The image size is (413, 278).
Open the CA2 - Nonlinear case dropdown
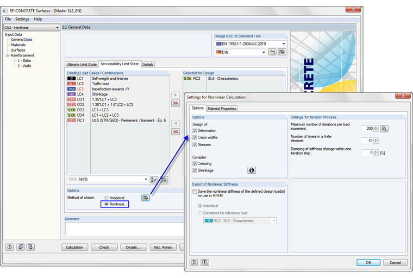click(x=32, y=27)
